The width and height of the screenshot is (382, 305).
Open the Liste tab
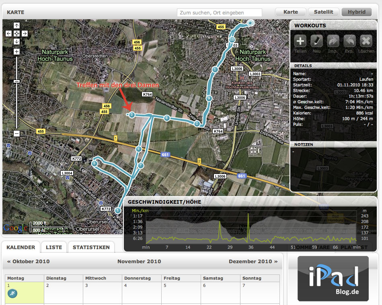coord(54,247)
